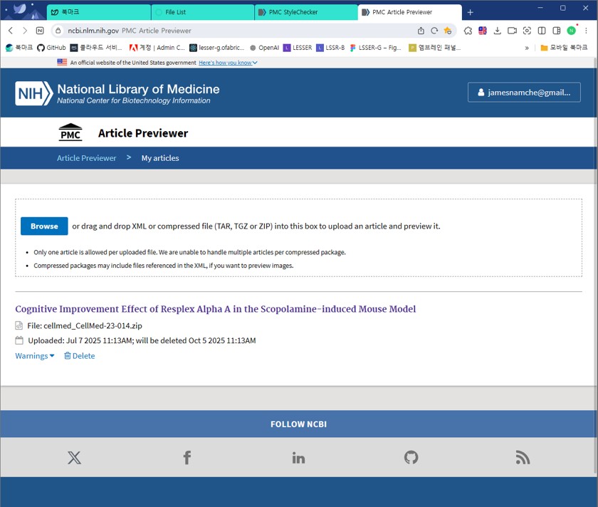598x507 pixels.
Task: Click the jamesnamche account button
Action: click(x=523, y=93)
